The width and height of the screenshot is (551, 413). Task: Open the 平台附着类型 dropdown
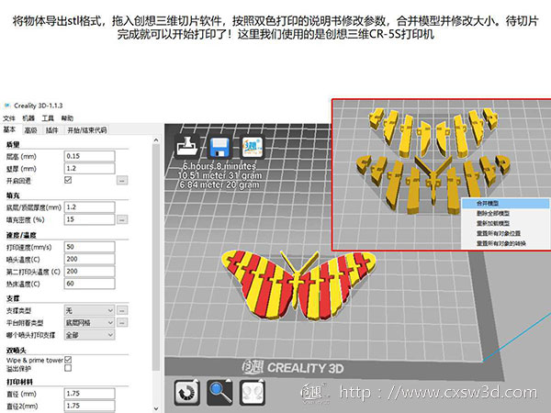click(x=90, y=323)
